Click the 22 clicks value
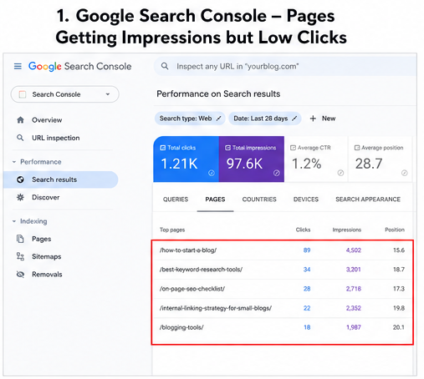 307,308
